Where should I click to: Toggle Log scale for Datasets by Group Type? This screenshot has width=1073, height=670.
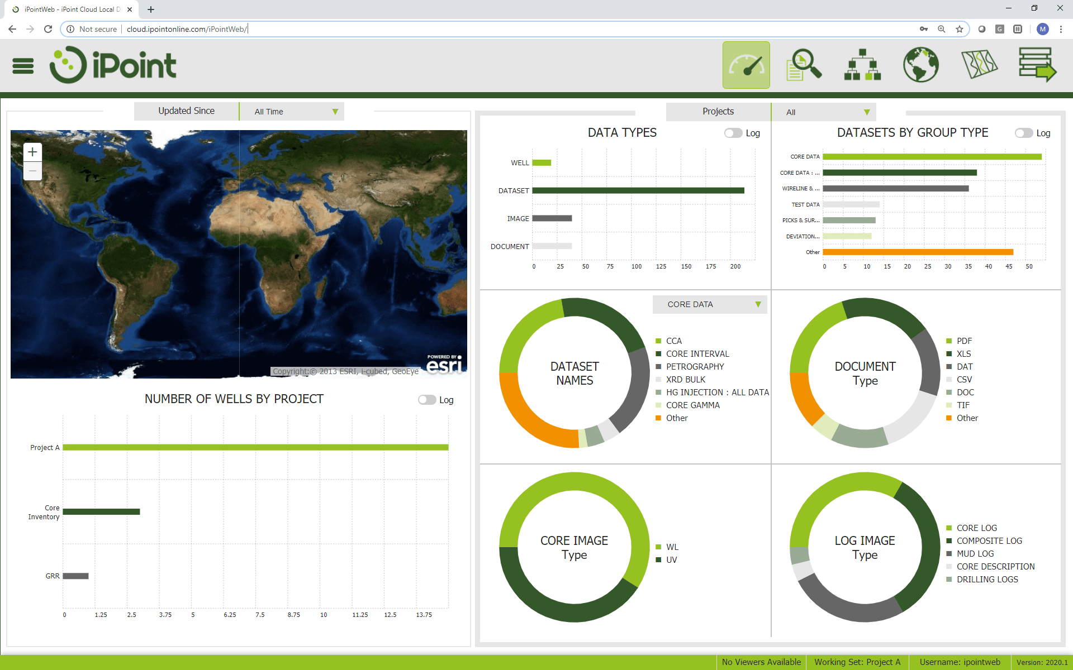(1024, 133)
